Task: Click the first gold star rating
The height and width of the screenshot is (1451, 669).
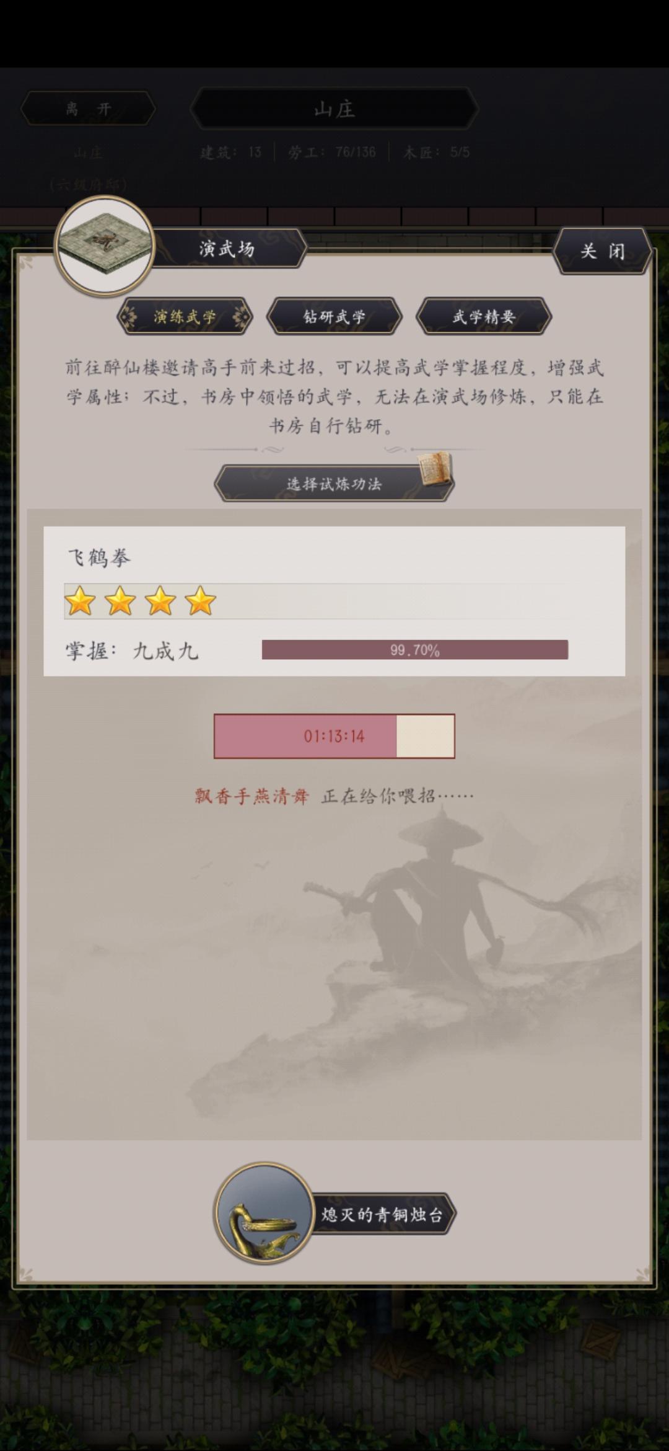Action: point(80,601)
